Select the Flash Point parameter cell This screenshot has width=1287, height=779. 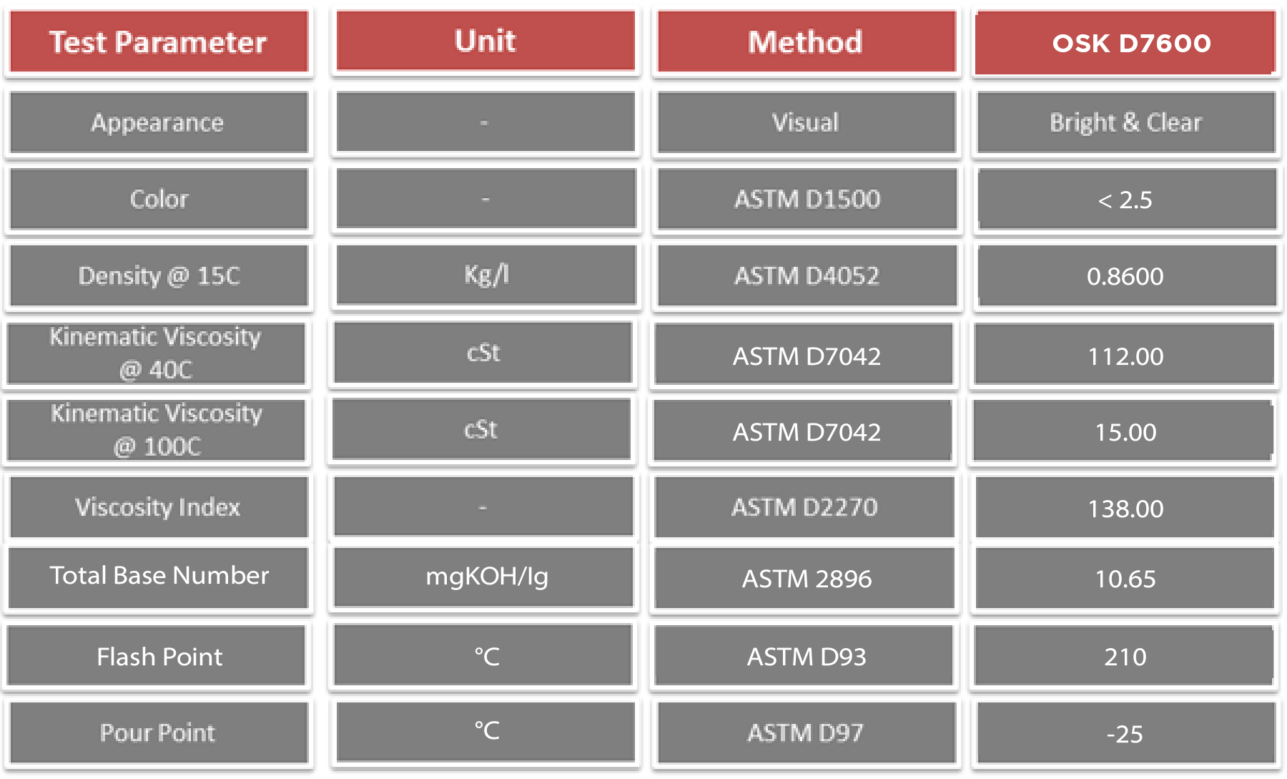(x=158, y=656)
